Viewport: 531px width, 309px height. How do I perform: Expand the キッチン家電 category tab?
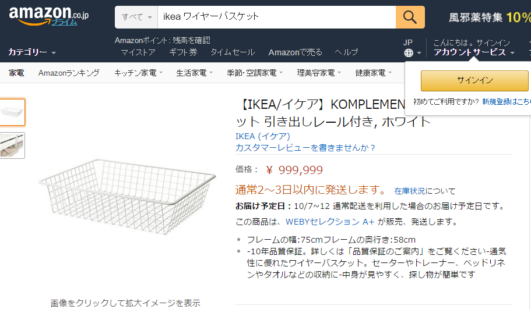pyautogui.click(x=135, y=73)
